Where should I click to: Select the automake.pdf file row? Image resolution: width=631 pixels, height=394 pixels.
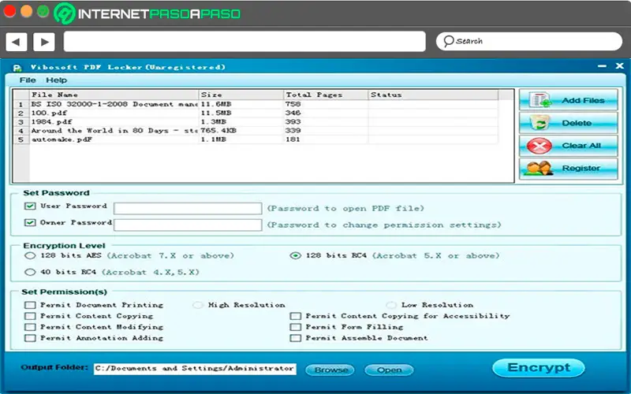(x=256, y=139)
